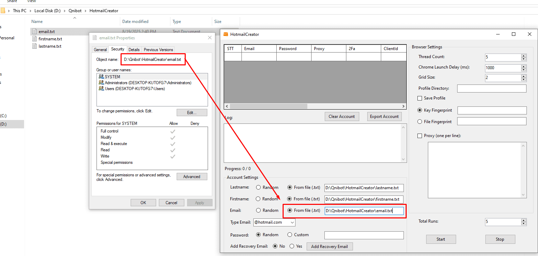
Task: Click right arrow of account table scrollbar
Action: tap(404, 106)
